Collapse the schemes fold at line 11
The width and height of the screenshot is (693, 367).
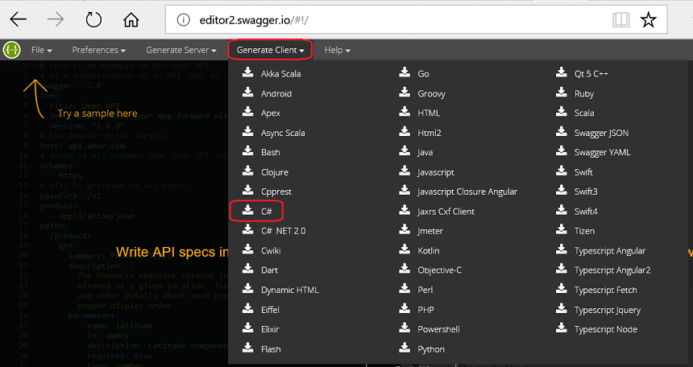tap(33, 166)
